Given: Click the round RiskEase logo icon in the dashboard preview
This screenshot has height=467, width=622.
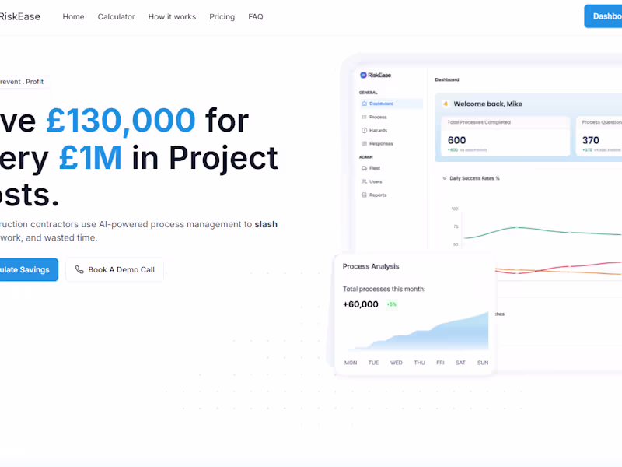Looking at the screenshot, I should 363,75.
